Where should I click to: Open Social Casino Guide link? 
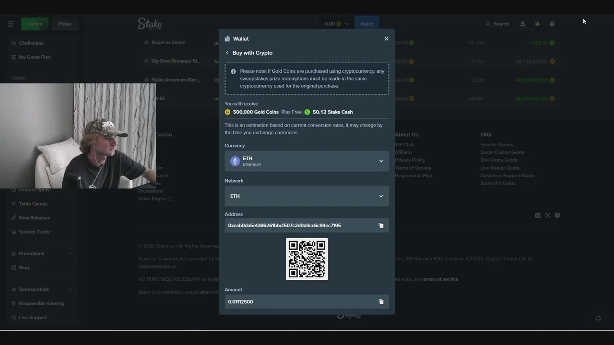[502, 152]
